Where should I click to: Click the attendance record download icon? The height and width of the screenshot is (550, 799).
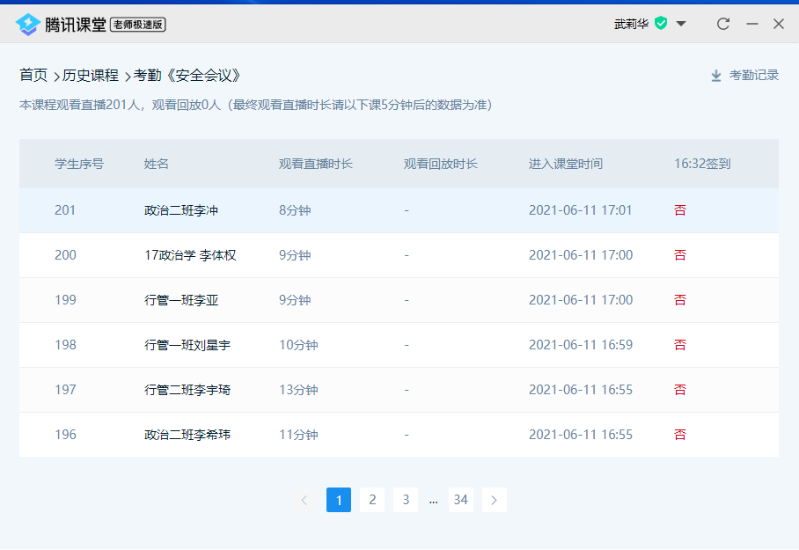click(x=716, y=76)
